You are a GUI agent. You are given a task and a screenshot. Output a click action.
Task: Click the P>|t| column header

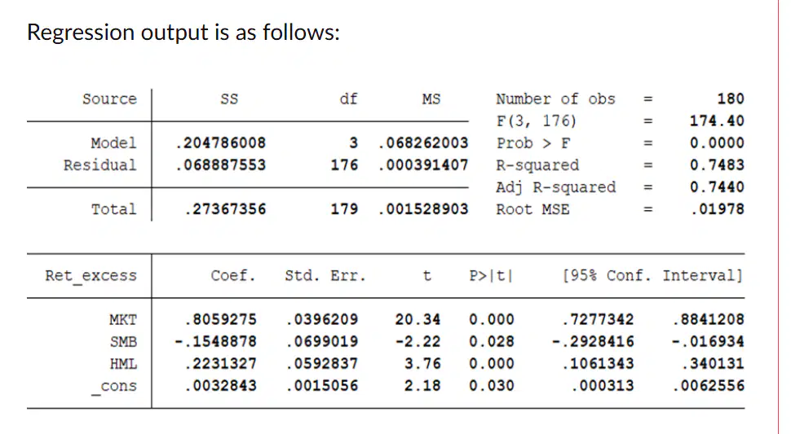pos(492,276)
